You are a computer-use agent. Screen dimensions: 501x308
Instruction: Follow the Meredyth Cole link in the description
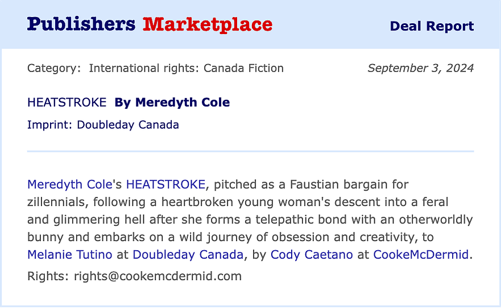click(x=69, y=184)
